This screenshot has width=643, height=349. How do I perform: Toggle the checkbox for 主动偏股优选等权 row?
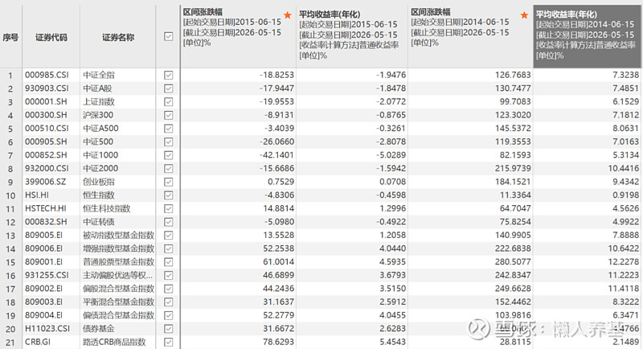click(x=168, y=275)
